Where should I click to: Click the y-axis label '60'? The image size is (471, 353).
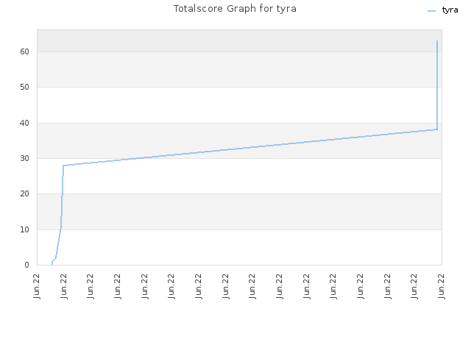[x=24, y=52]
